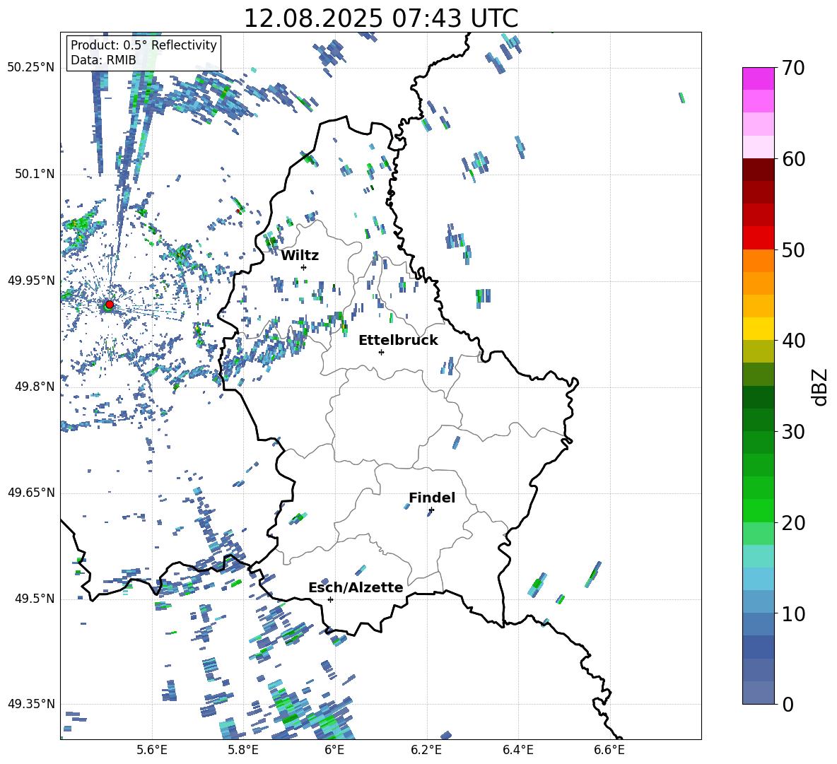Click the colorbar 30 tick label
Screen dimensions: 837x764
[x=794, y=432]
